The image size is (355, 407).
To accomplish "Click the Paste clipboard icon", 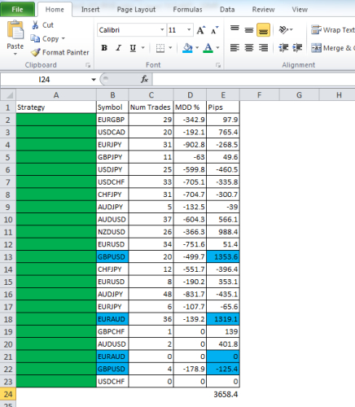I will [15, 30].
